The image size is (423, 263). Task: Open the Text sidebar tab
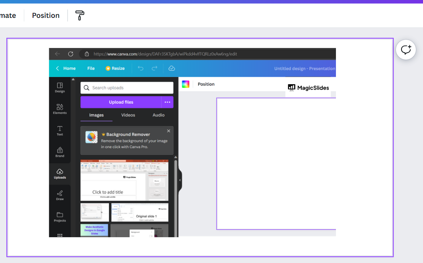pos(60,131)
